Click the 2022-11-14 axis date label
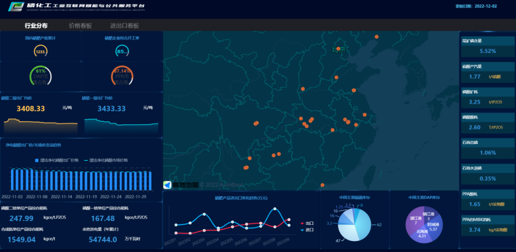 62,197
